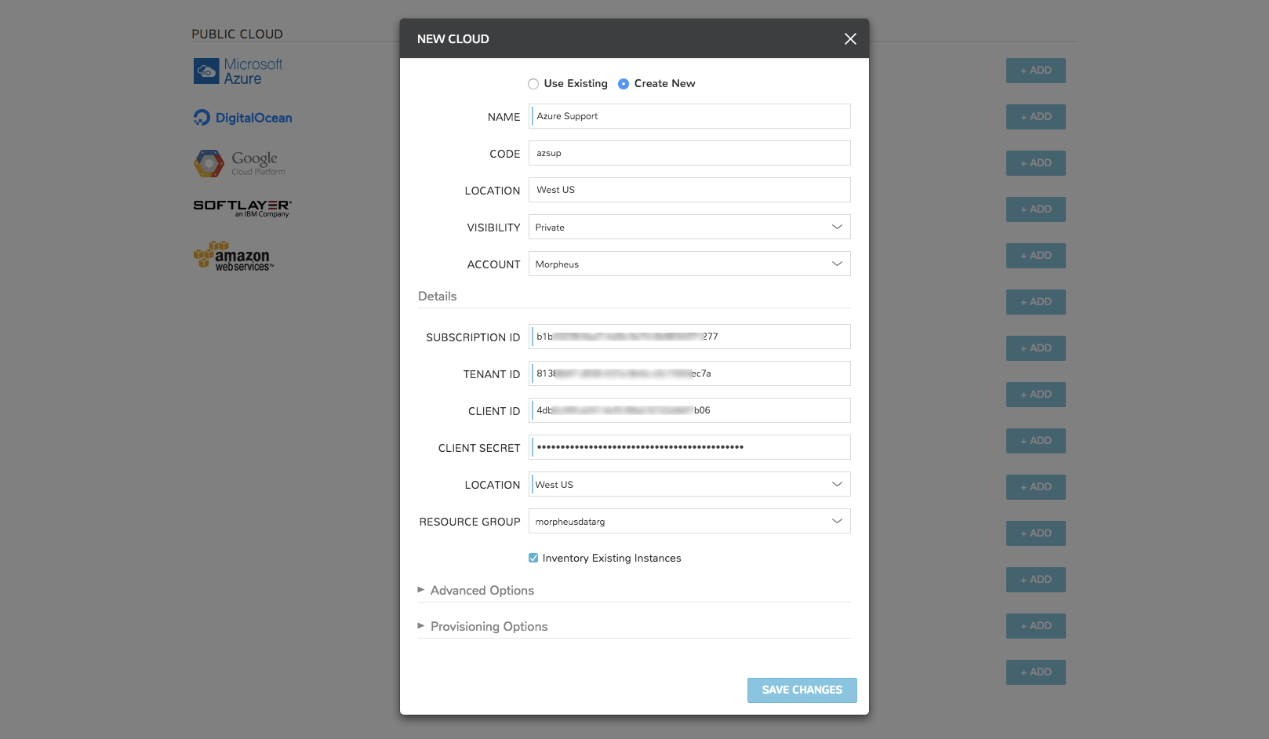
Task: Select the Use Existing radio option
Action: [x=533, y=84]
